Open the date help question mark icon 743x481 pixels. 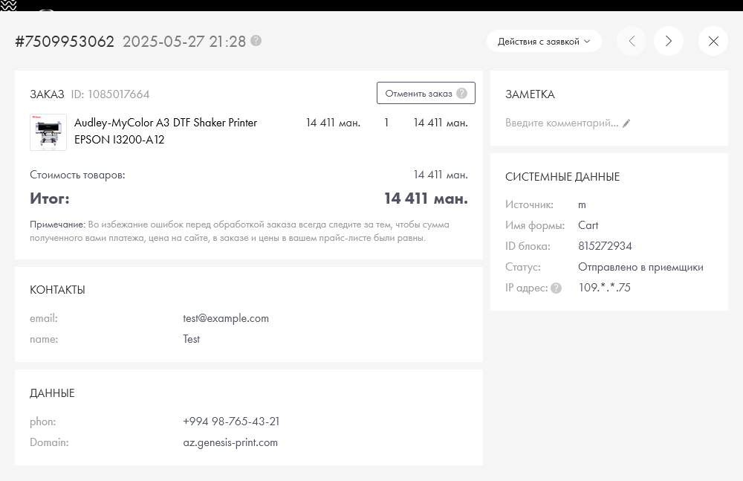coord(256,41)
